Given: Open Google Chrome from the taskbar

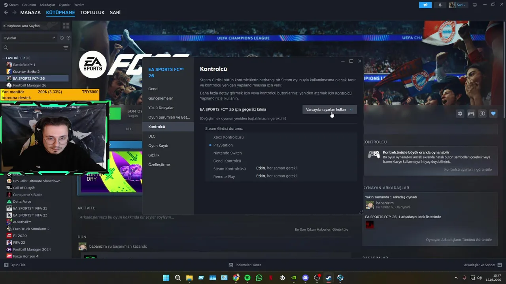Looking at the screenshot, I should [236, 278].
